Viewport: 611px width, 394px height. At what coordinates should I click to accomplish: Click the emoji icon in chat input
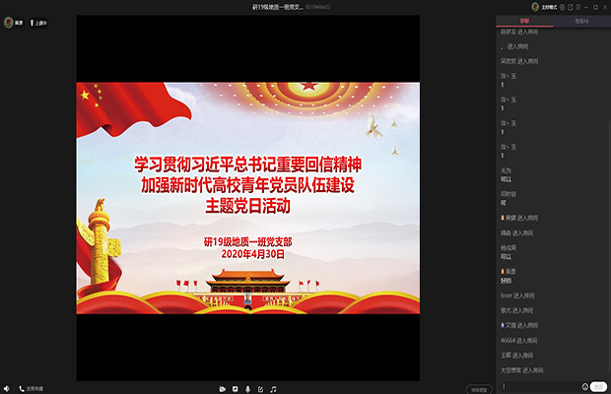(x=585, y=386)
